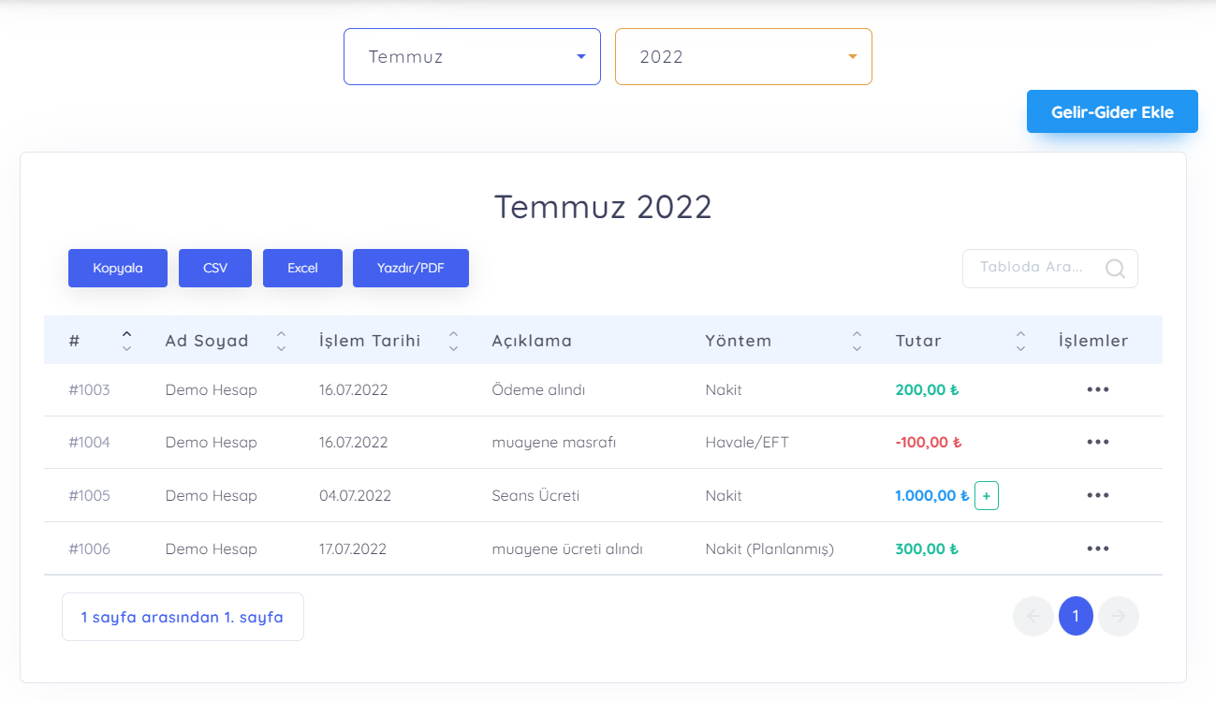Open the three-dot actions menu for #1003

(1097, 389)
